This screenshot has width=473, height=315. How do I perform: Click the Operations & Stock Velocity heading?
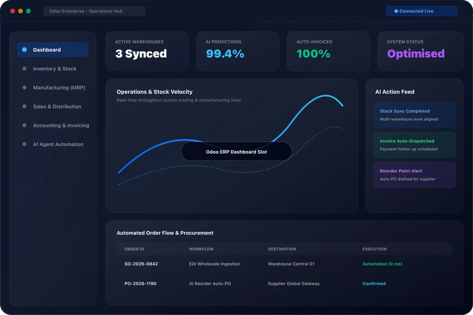click(x=155, y=92)
